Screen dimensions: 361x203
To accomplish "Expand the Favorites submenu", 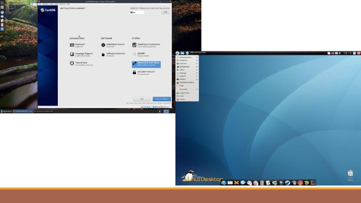I will coord(187,89).
